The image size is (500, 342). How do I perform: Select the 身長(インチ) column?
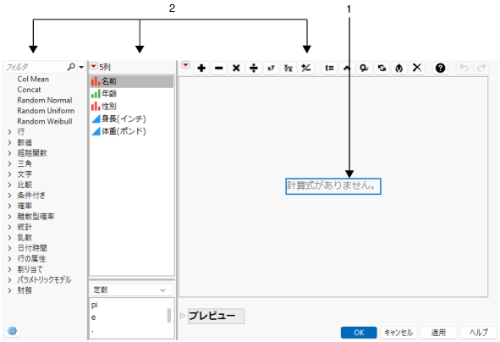[x=132, y=119]
